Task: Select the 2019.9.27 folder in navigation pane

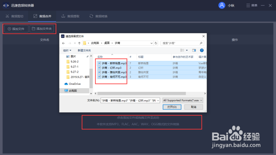Action: click(x=78, y=77)
